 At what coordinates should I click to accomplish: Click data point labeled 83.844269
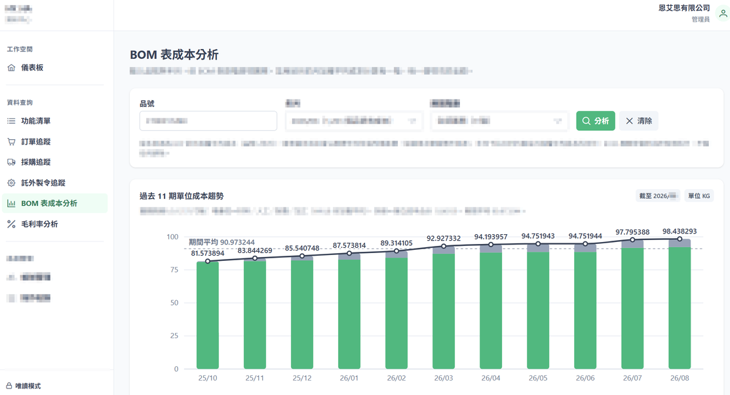pyautogui.click(x=255, y=258)
